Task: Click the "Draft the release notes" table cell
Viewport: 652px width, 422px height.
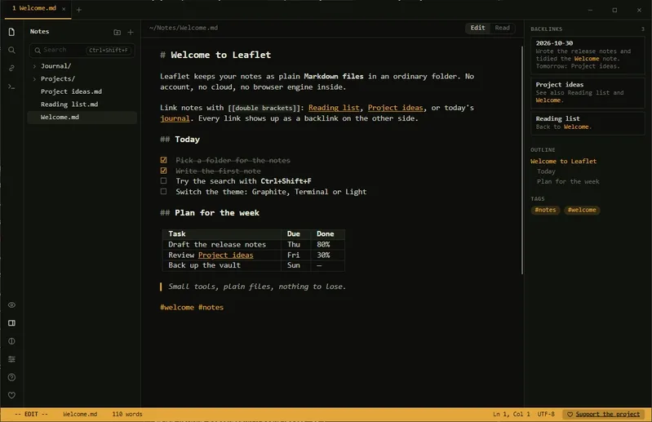Action: click(x=222, y=245)
